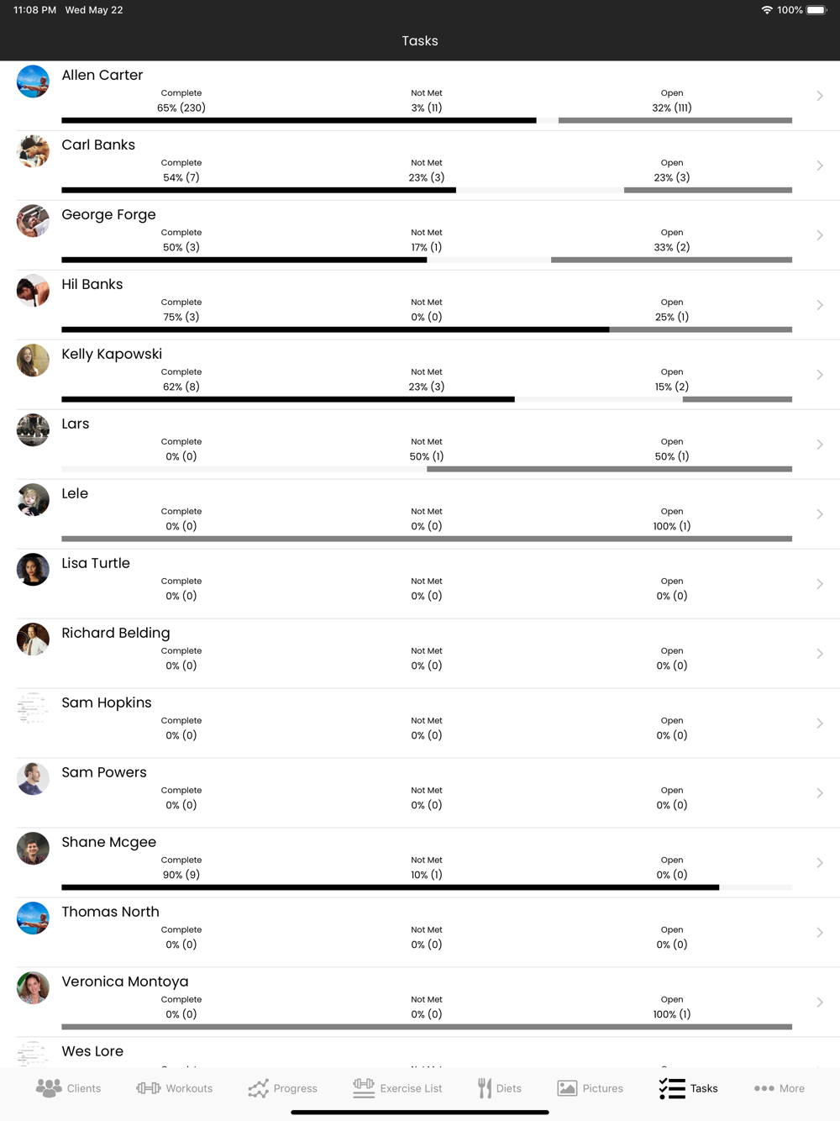The width and height of the screenshot is (840, 1121).
Task: Click Carl Banks' avatar
Action: [x=33, y=150]
